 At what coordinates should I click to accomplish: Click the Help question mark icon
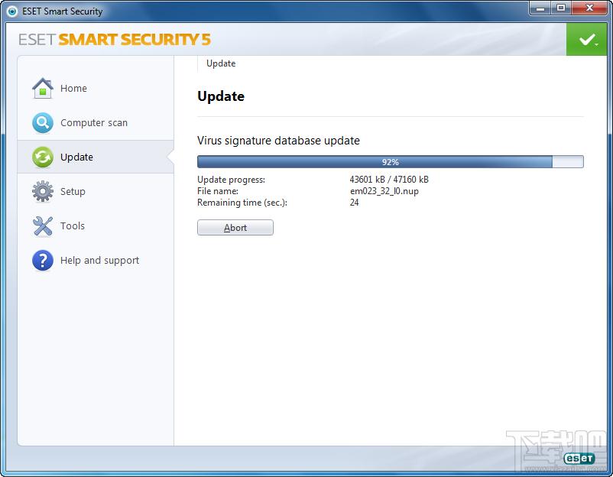point(43,261)
